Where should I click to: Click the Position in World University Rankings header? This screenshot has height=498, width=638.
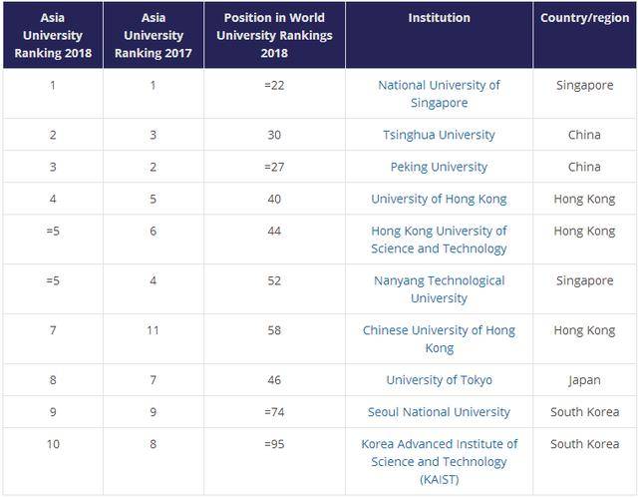click(274, 36)
